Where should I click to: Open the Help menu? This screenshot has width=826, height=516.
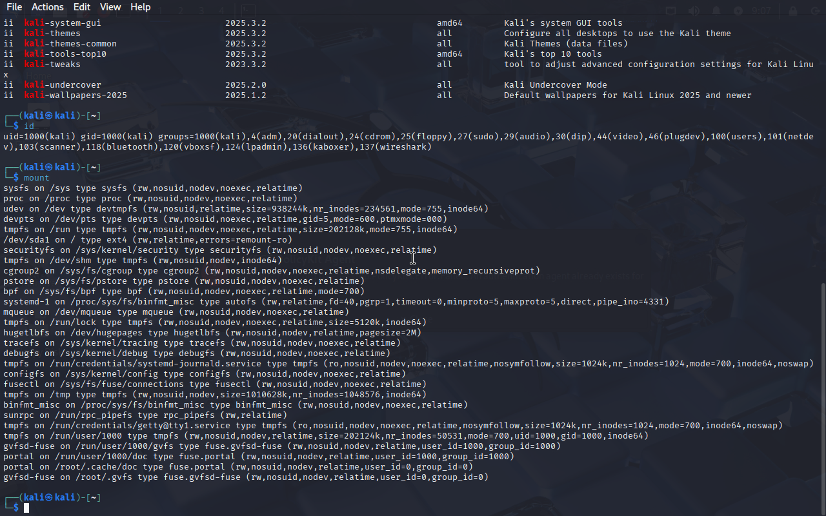coord(140,7)
